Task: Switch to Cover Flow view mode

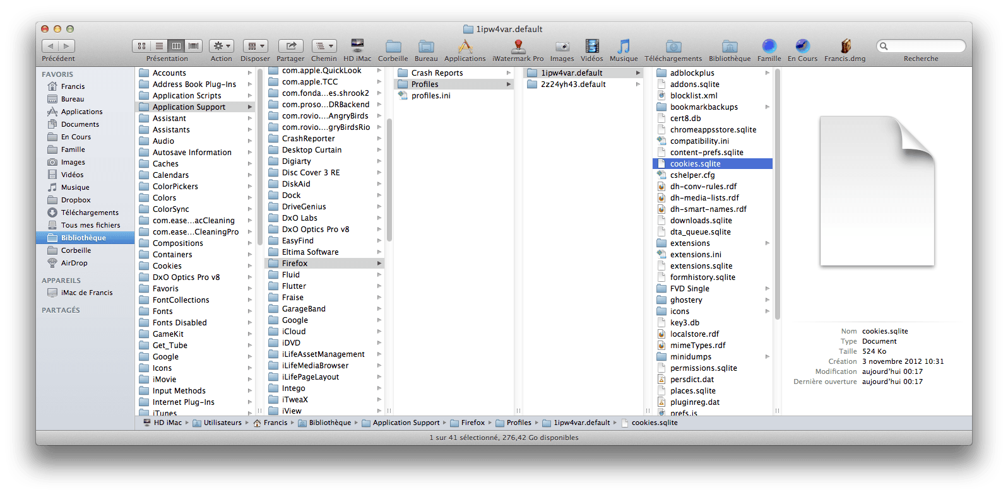Action: point(194,46)
